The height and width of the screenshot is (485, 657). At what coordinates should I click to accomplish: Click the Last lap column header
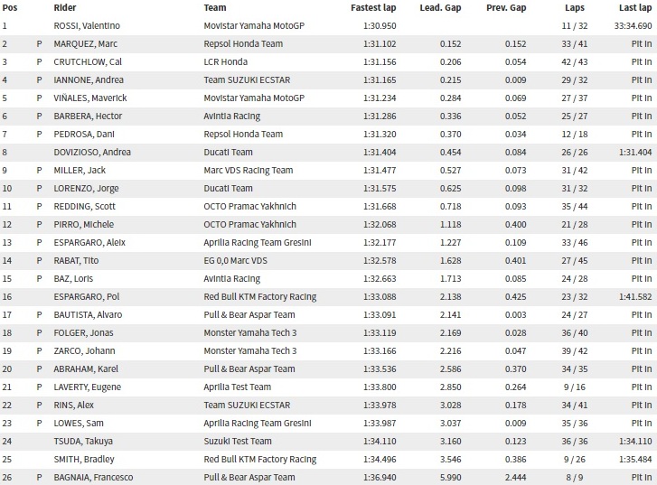[x=635, y=7]
